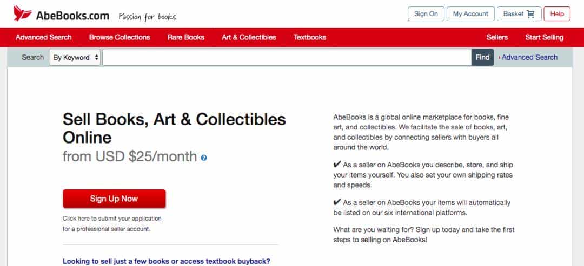Screen dimensions: 584x266
Task: Open Browse Collections menu item
Action: (x=120, y=37)
